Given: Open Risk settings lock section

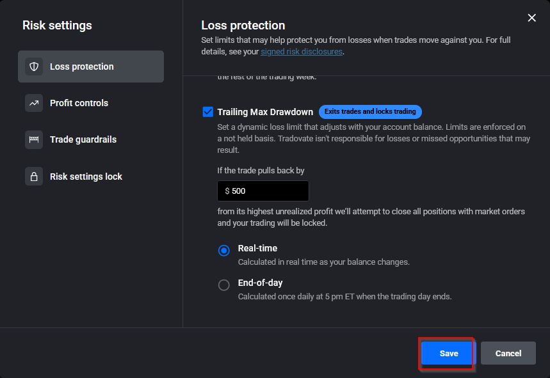Looking at the screenshot, I should [x=91, y=177].
